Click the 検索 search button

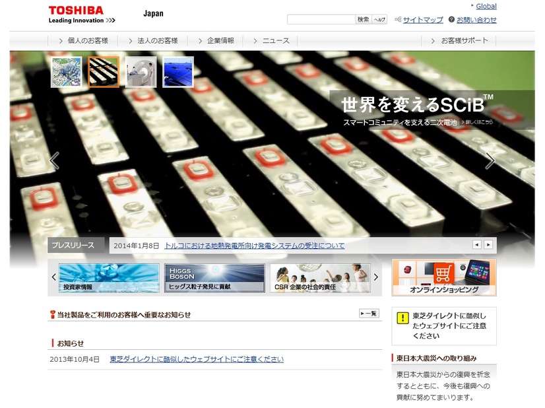[363, 20]
